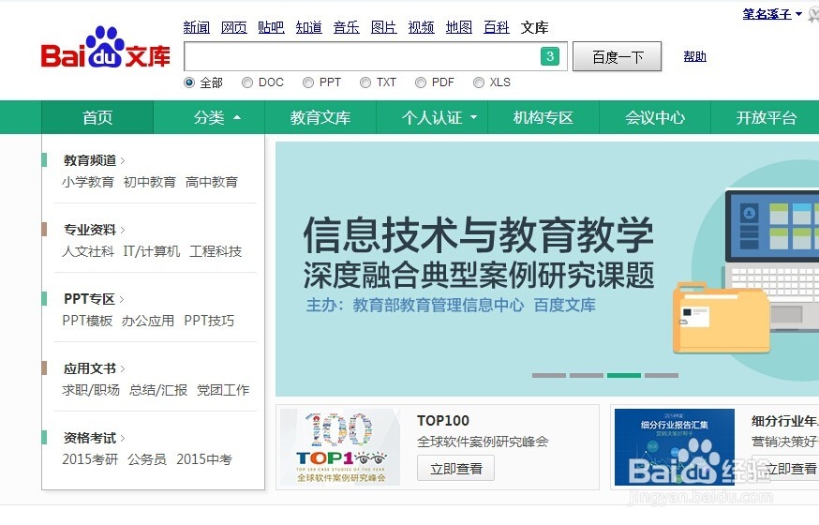Expand the PPT专区 category arrow
This screenshot has width=819, height=525.
click(x=122, y=299)
